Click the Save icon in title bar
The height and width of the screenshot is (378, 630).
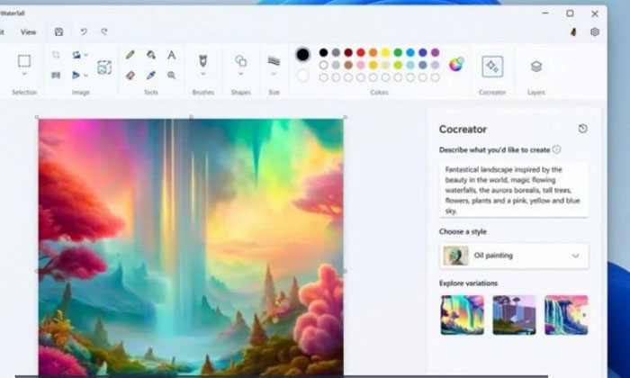pos(58,31)
